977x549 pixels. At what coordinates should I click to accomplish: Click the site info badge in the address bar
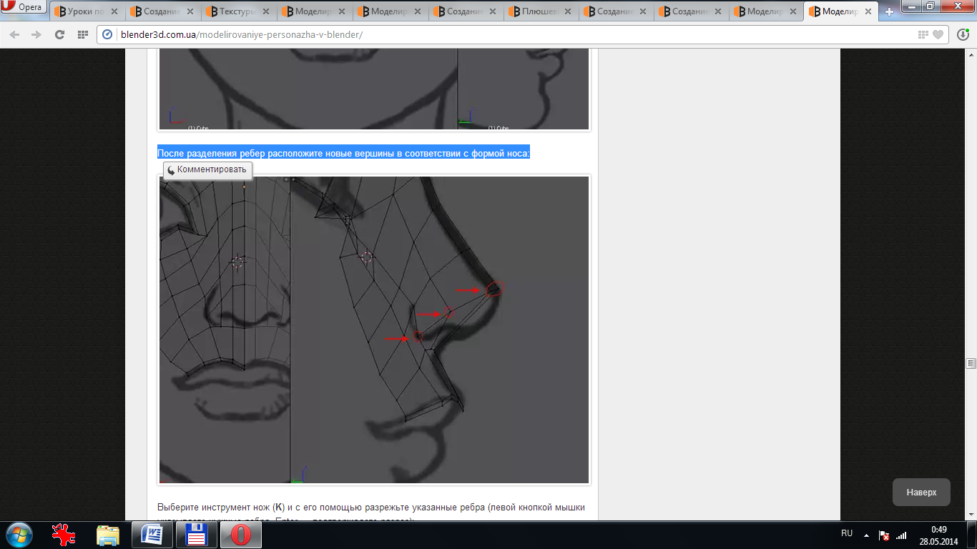[108, 34]
